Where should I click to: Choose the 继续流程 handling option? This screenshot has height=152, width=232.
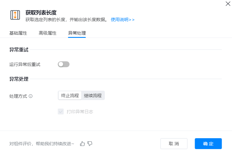93,96
